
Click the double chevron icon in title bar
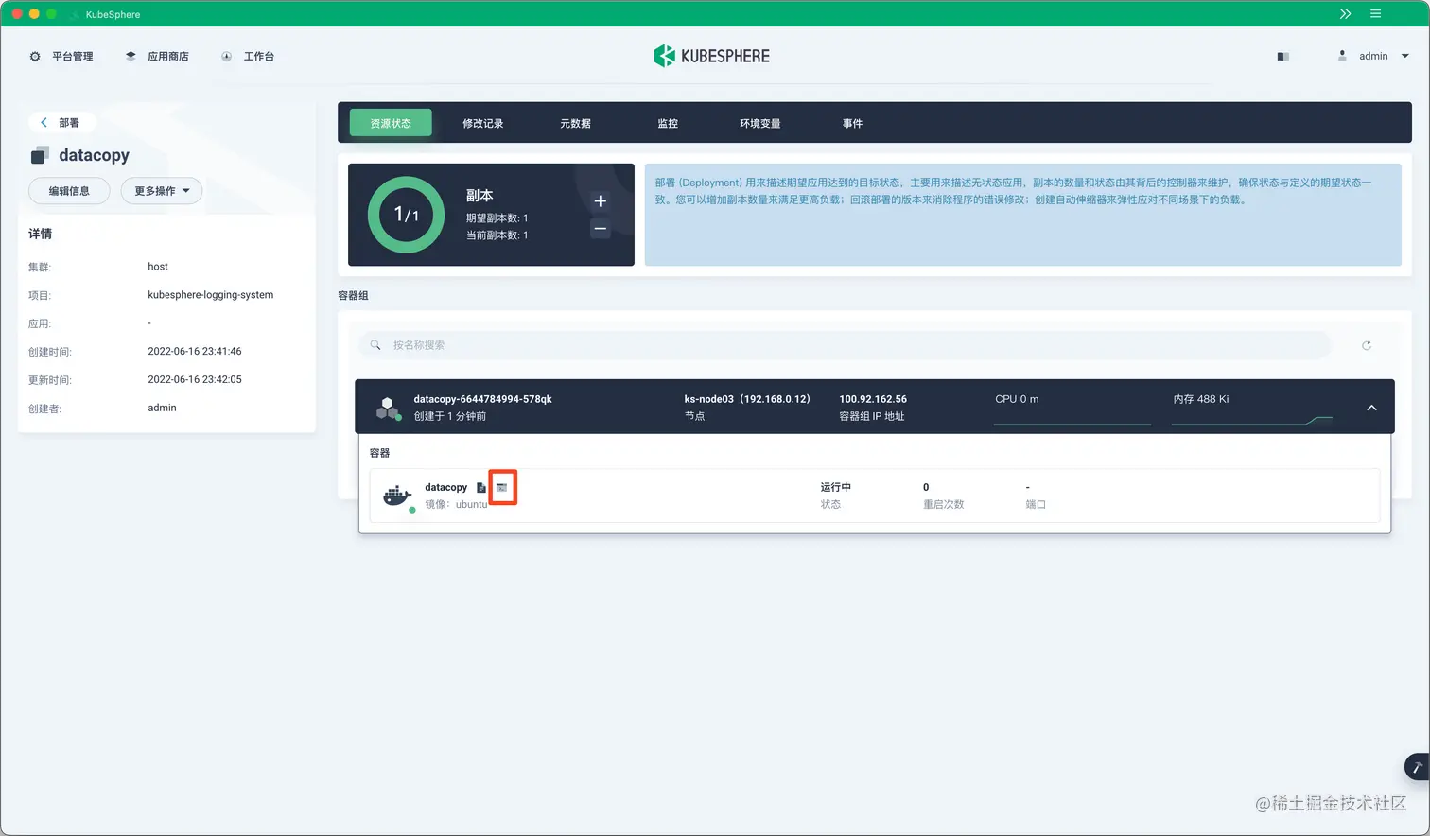tap(1345, 14)
